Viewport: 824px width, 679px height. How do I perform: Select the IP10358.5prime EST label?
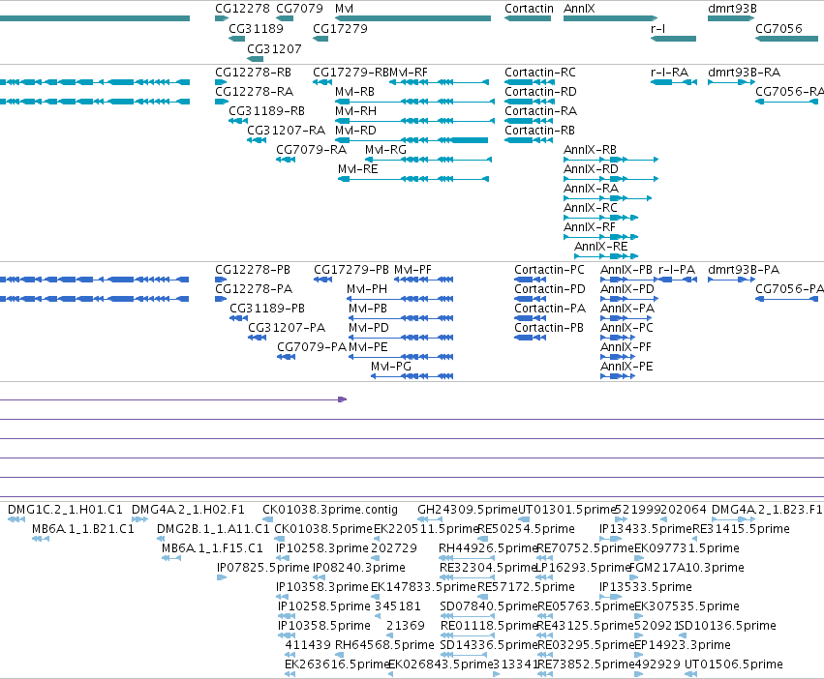324,626
